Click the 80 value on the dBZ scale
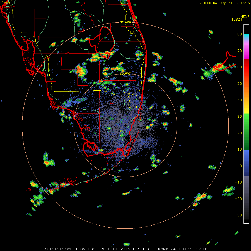The height and width of the screenshot is (251, 251). coord(240,34)
